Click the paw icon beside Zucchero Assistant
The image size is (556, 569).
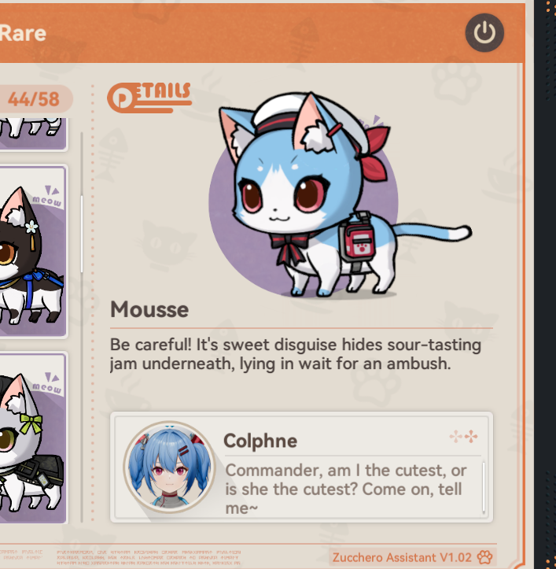484,556
